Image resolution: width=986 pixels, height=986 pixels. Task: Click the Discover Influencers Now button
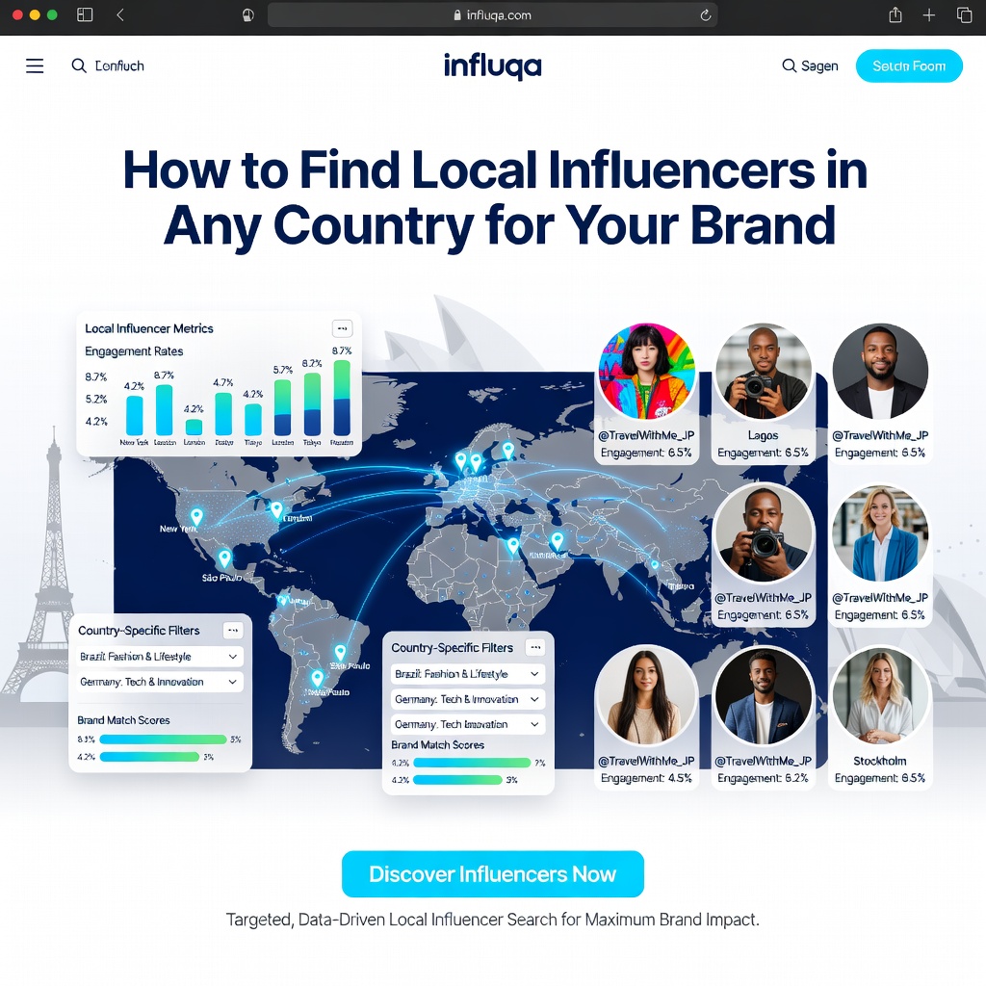click(x=492, y=873)
